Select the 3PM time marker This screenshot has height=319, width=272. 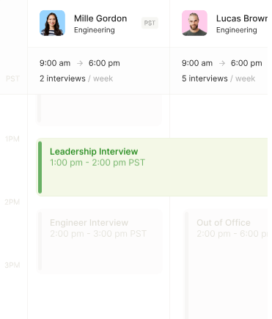click(x=12, y=265)
